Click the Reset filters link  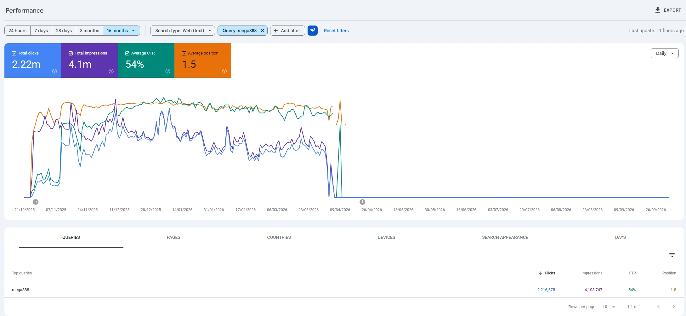336,31
